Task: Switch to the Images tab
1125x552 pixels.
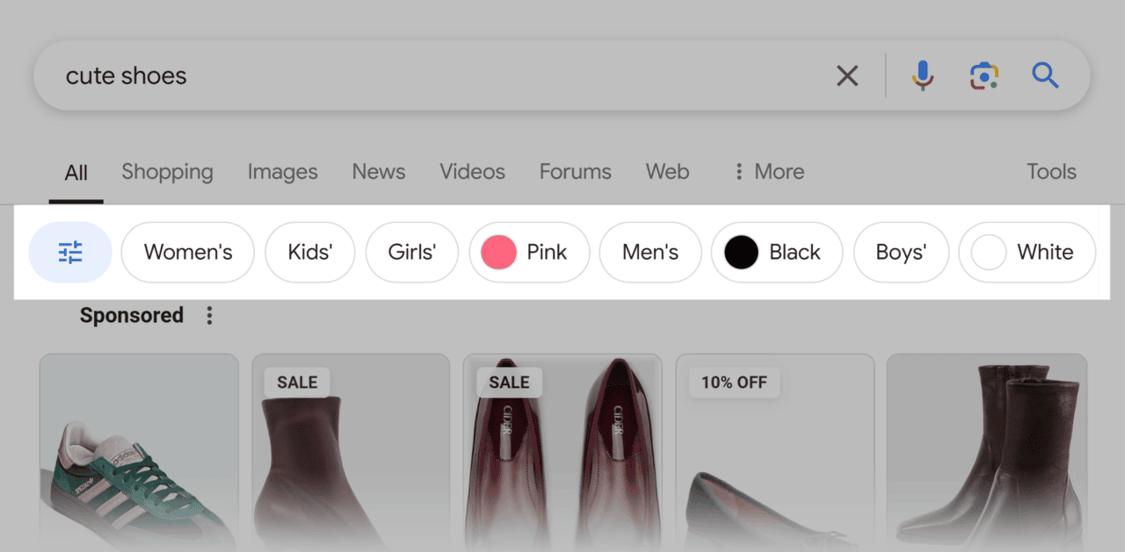Action: point(282,171)
